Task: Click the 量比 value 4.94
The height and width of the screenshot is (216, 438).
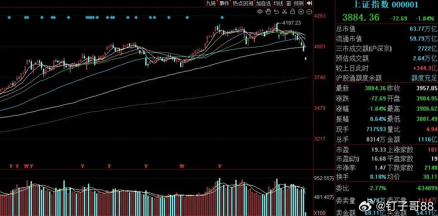Action: click(431, 129)
